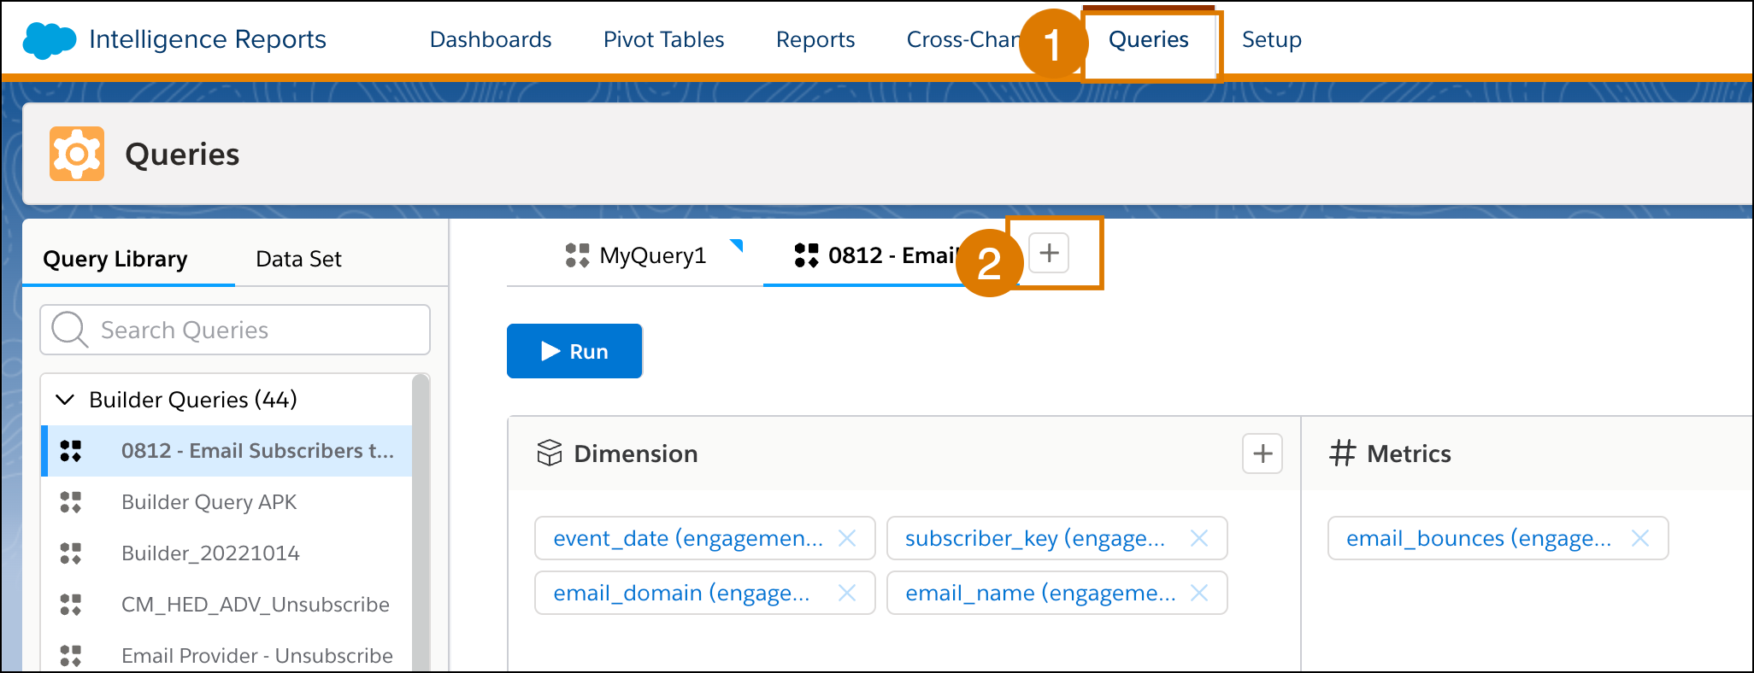Add a new query tab with plus icon

click(x=1049, y=253)
